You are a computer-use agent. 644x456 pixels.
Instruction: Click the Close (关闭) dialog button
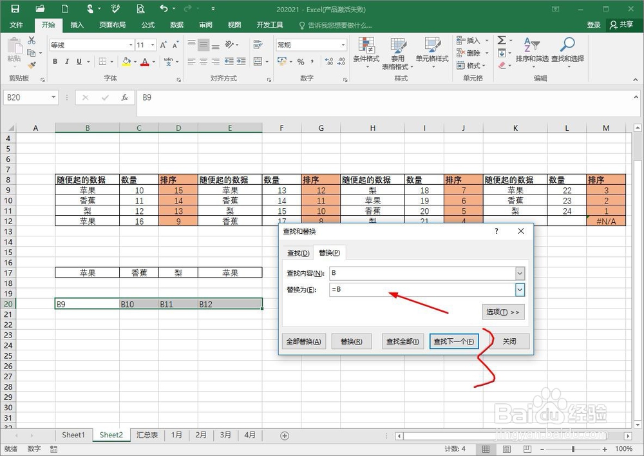click(509, 341)
